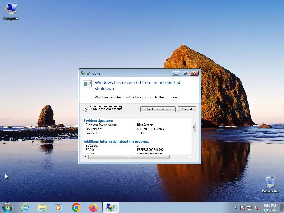This screenshot has height=213, width=284.
Task: Click the Hide problem details label
Action: (106, 109)
